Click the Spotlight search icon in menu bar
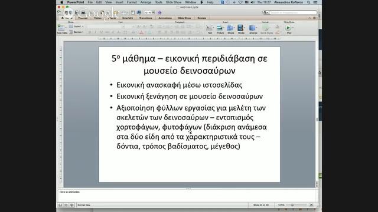The height and width of the screenshot is (212, 378). [x=308, y=2]
